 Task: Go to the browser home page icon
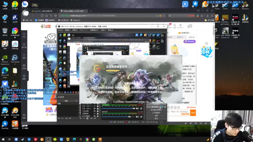[x=46, y=16]
